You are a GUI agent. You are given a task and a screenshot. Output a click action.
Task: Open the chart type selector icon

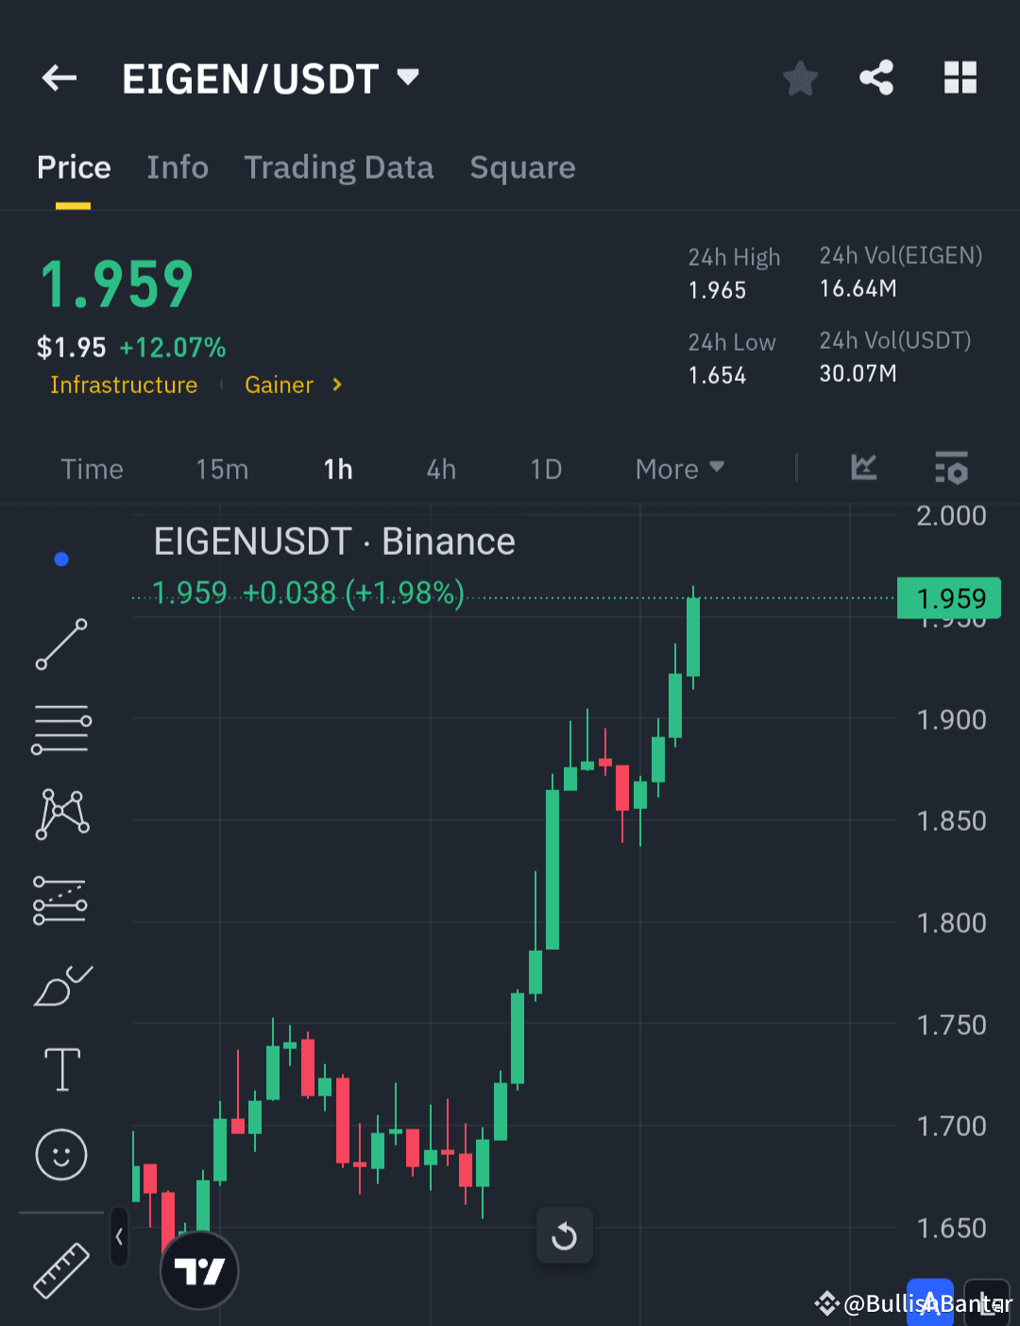(x=862, y=468)
